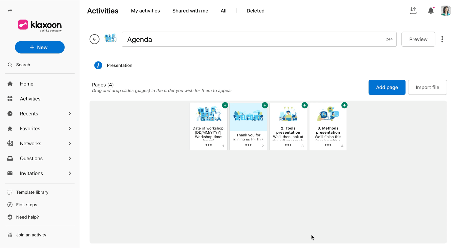Select the Tools presentation page thumbnail

click(288, 126)
